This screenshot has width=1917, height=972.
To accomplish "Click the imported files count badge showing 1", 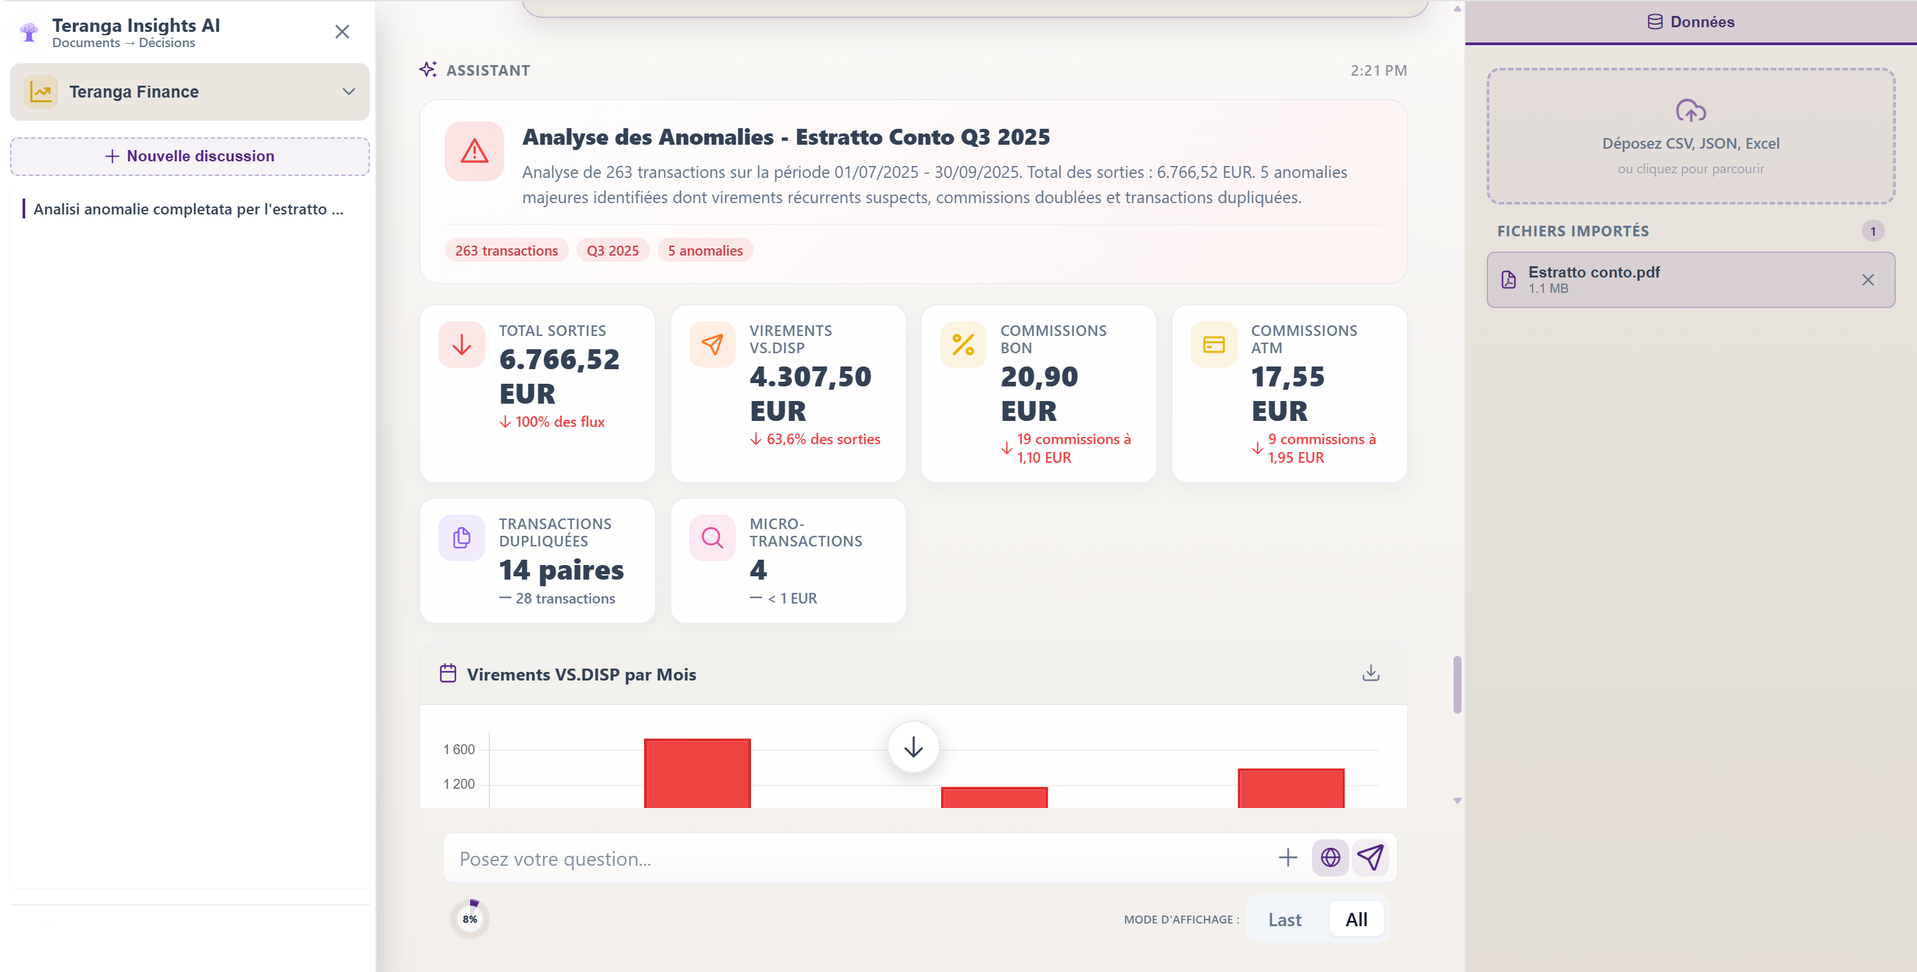I will click(1873, 232).
